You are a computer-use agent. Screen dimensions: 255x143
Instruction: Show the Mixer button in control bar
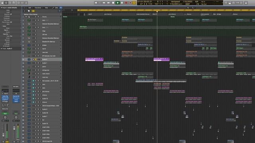pyautogui.click(x=22, y=3)
